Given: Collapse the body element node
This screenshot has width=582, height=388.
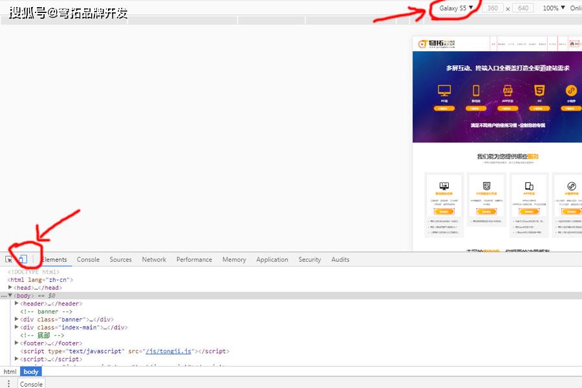Looking at the screenshot, I should (10, 296).
